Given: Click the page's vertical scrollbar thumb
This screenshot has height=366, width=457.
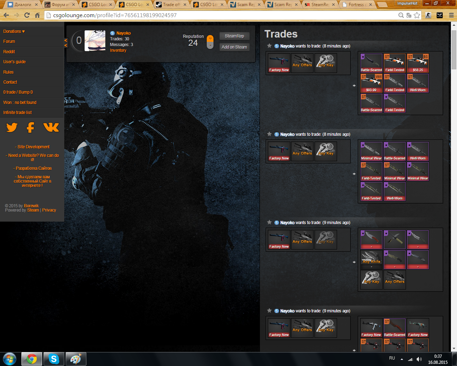Looking at the screenshot, I should [x=454, y=46].
